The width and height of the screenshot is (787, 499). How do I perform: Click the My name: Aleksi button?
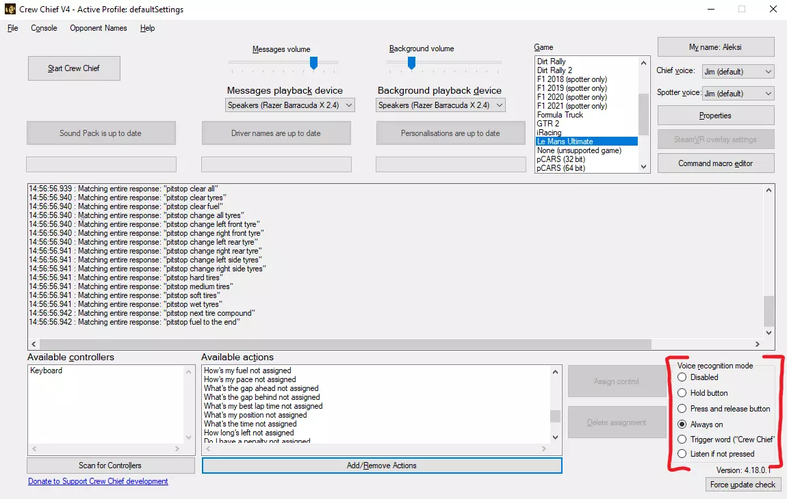coord(716,47)
